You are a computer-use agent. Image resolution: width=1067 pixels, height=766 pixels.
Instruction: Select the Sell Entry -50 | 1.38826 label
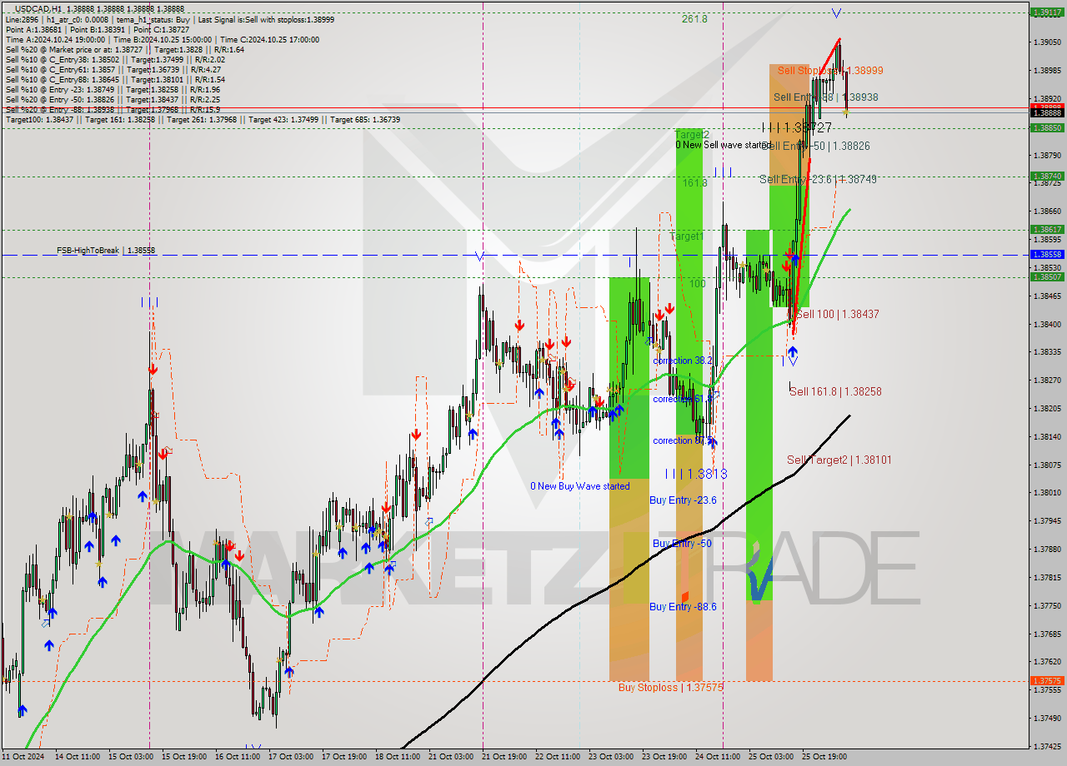click(x=817, y=146)
